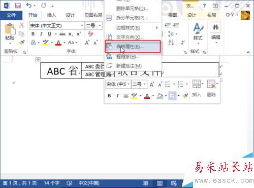Select table with the move handle

click(x=38, y=60)
